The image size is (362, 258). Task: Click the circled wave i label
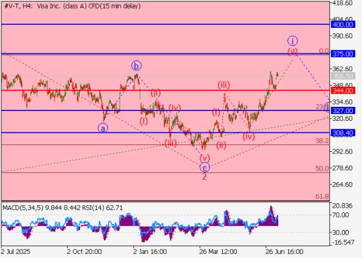point(293,41)
